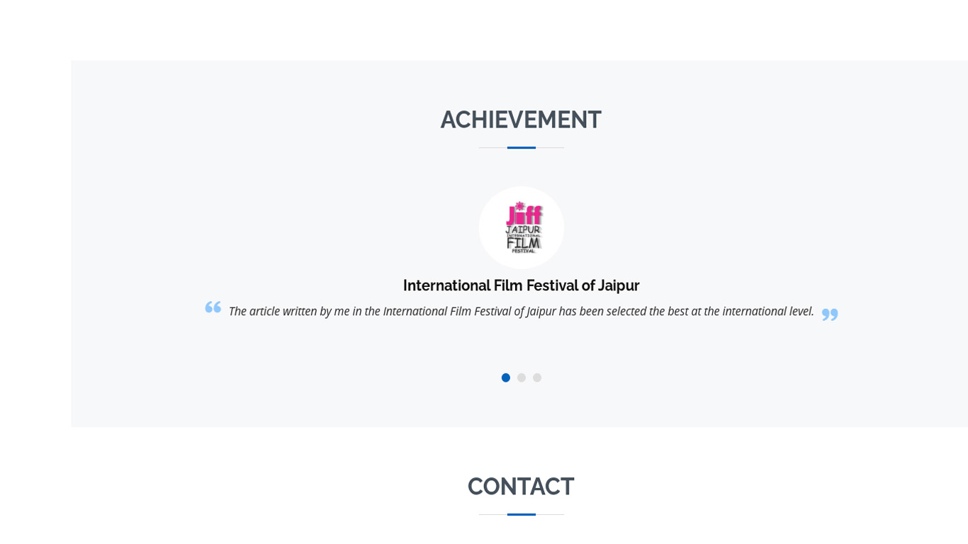Switch to the second achievement slide dot
This screenshot has width=968, height=544.
click(x=522, y=378)
